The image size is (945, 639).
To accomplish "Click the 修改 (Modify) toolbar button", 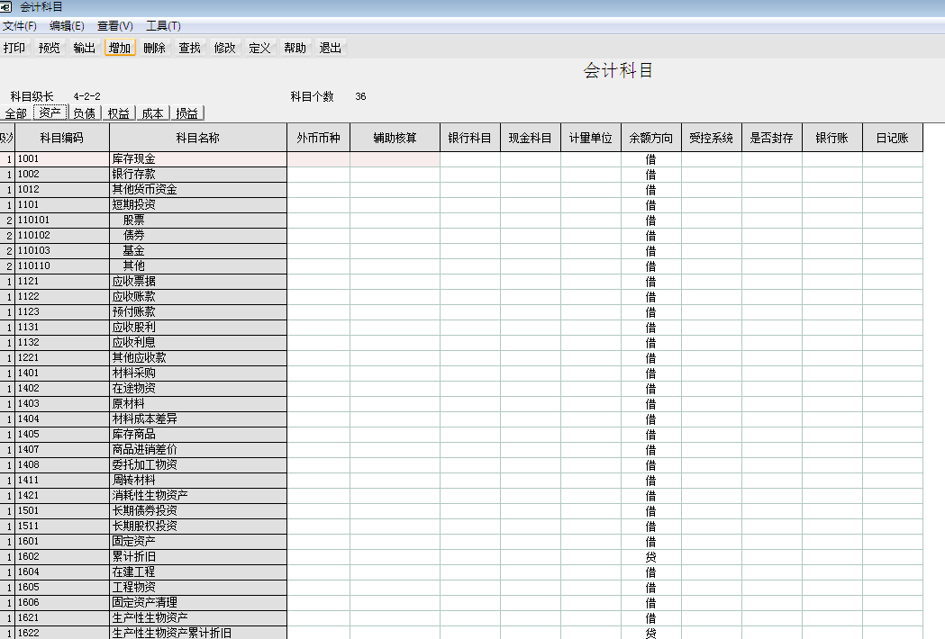I will click(225, 48).
